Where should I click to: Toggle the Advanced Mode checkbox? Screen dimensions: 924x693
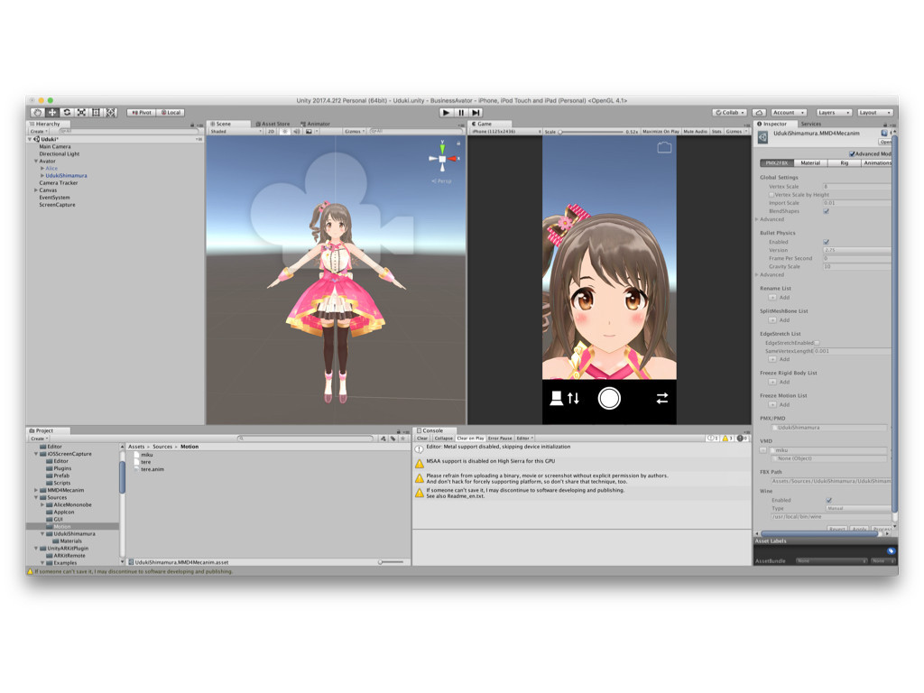852,153
